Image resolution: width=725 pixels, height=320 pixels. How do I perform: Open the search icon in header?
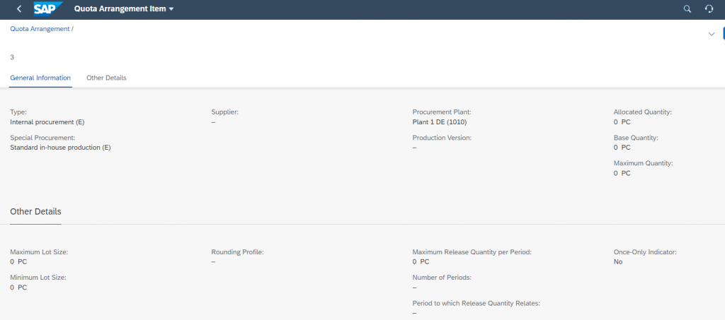(687, 8)
